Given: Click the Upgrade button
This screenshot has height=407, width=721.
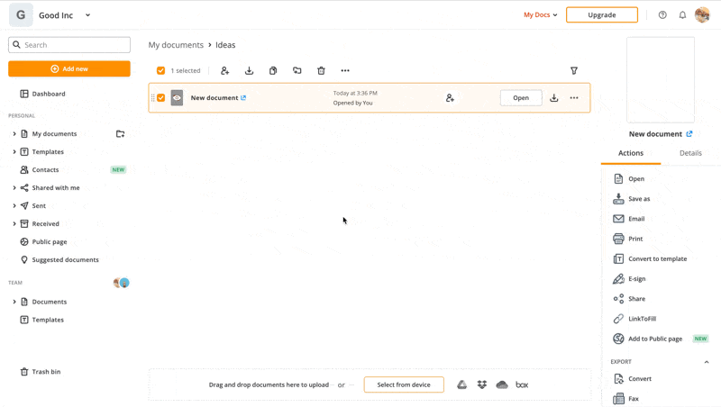Looking at the screenshot, I should (x=601, y=15).
